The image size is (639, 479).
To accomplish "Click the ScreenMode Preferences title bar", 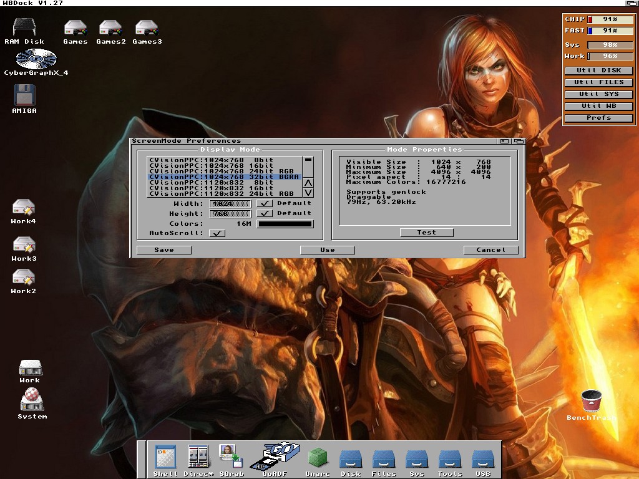I will [314, 141].
